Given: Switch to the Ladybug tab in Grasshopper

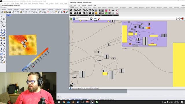Looking at the screenshot, I should click(130, 8).
